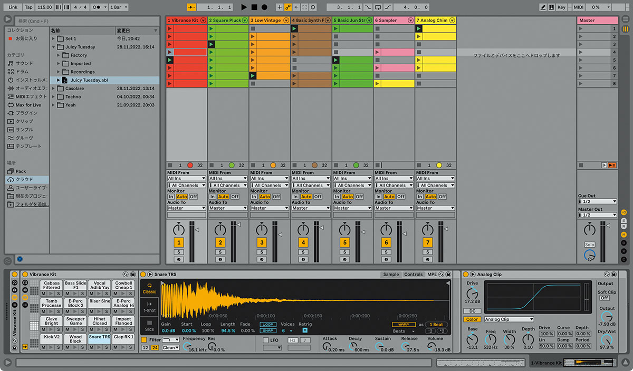The image size is (633, 371).
Task: Toggle the Color switch in Analog Clip
Action: click(472, 319)
